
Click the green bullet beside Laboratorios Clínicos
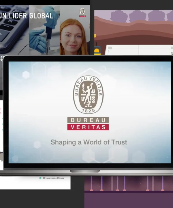point(40,178)
